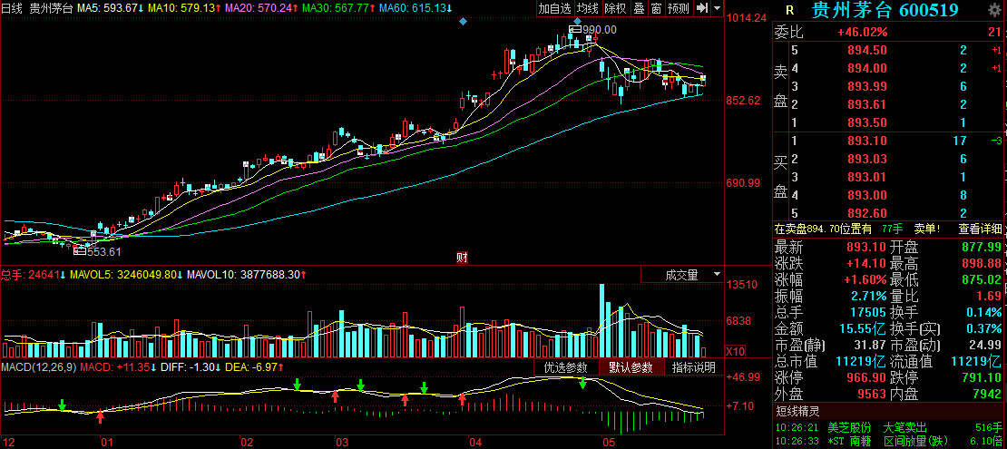Click the MA20: 570.24 indicator label
The image size is (1007, 449).
261,8
